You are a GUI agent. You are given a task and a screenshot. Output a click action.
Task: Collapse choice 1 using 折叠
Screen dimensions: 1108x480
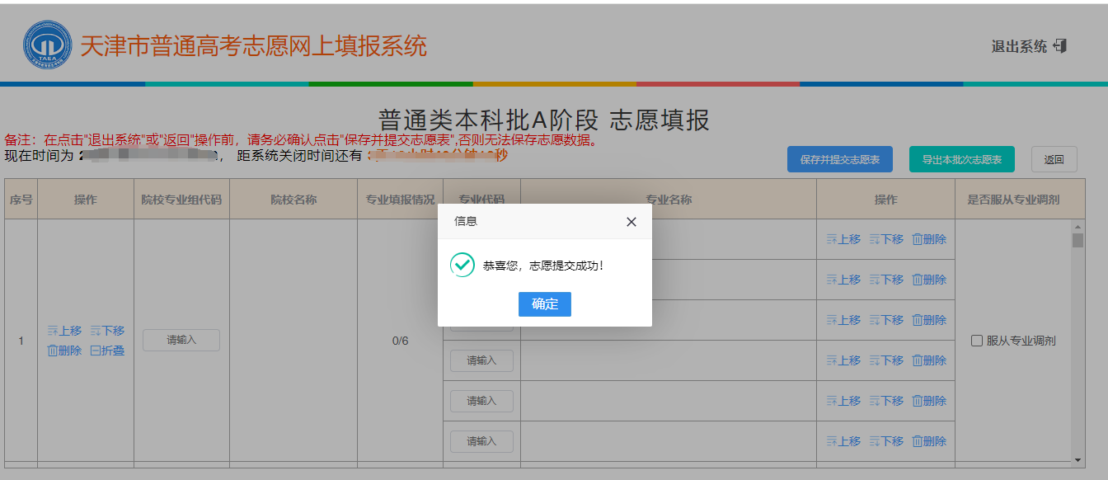click(107, 351)
